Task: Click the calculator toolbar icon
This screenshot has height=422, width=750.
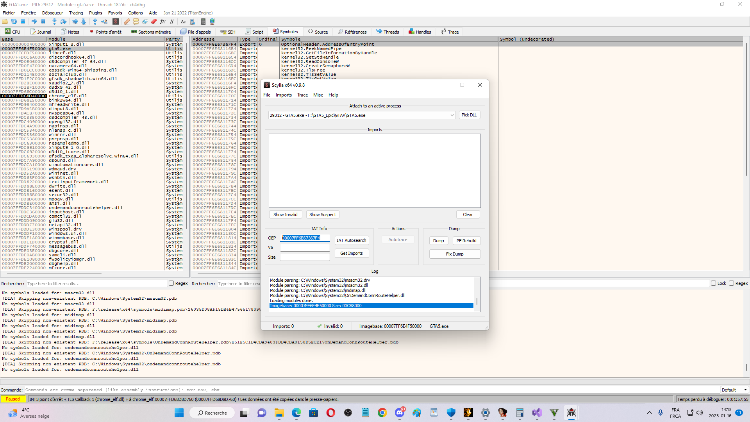Action: [x=203, y=21]
